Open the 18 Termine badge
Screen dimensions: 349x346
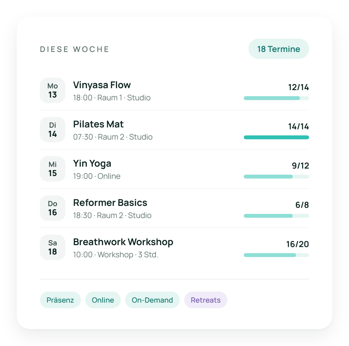point(279,49)
